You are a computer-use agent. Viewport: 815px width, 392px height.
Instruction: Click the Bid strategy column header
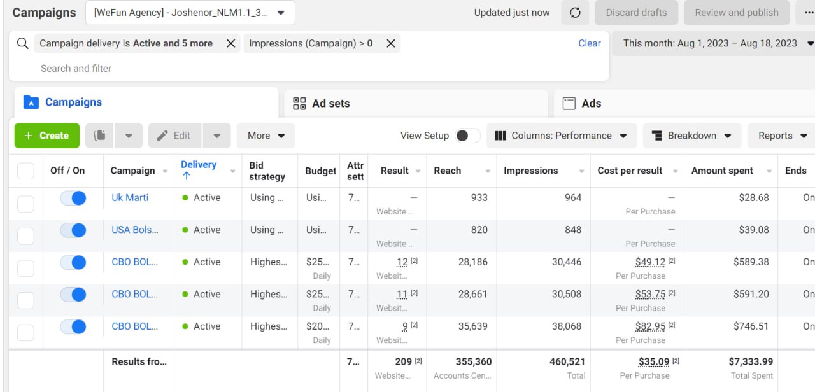tap(267, 171)
